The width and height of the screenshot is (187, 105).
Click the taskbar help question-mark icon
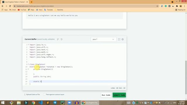[x=134, y=103]
